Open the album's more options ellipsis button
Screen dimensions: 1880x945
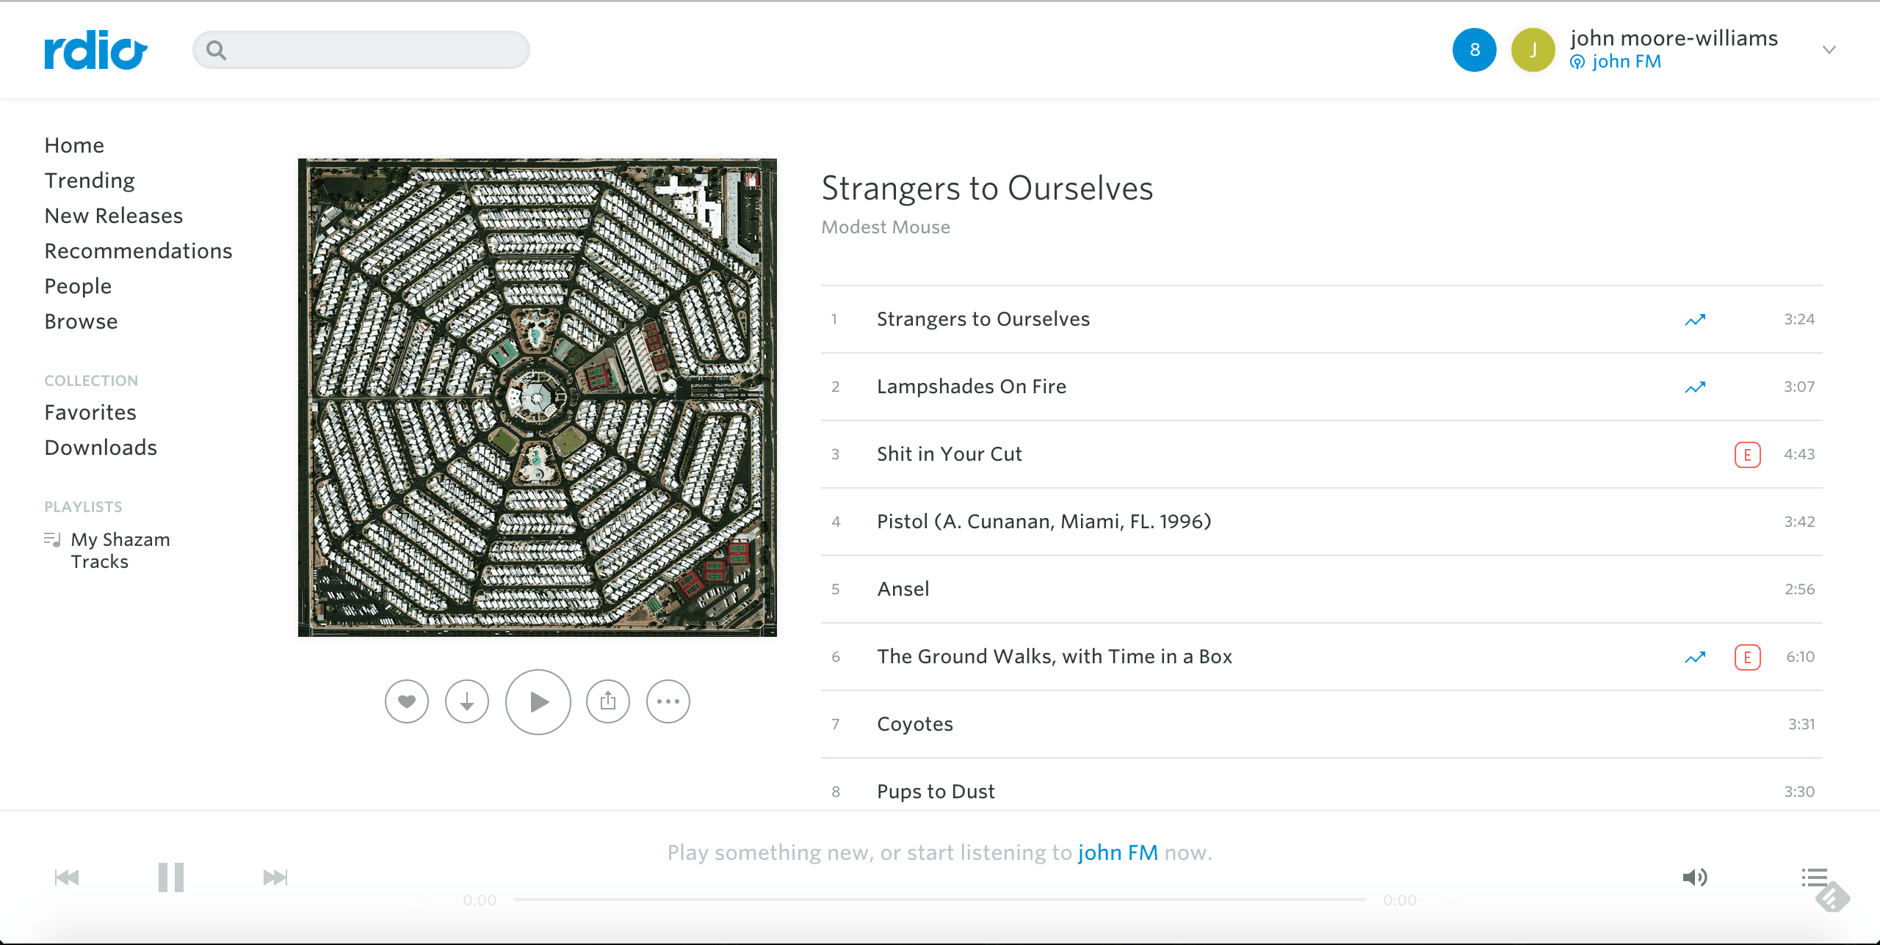[668, 702]
